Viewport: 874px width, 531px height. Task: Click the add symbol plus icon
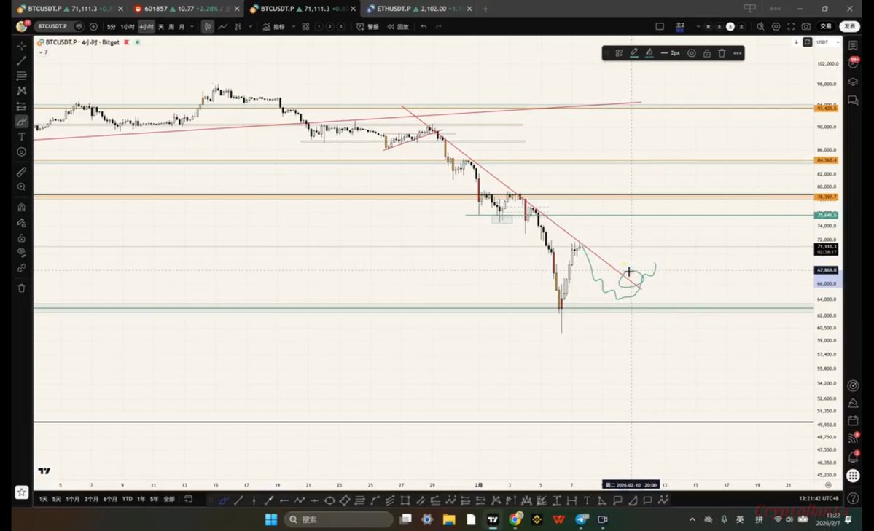93,26
